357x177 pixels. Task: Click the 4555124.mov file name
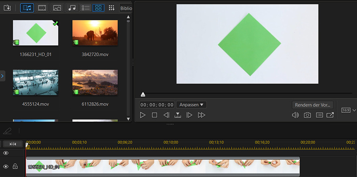tap(36, 104)
